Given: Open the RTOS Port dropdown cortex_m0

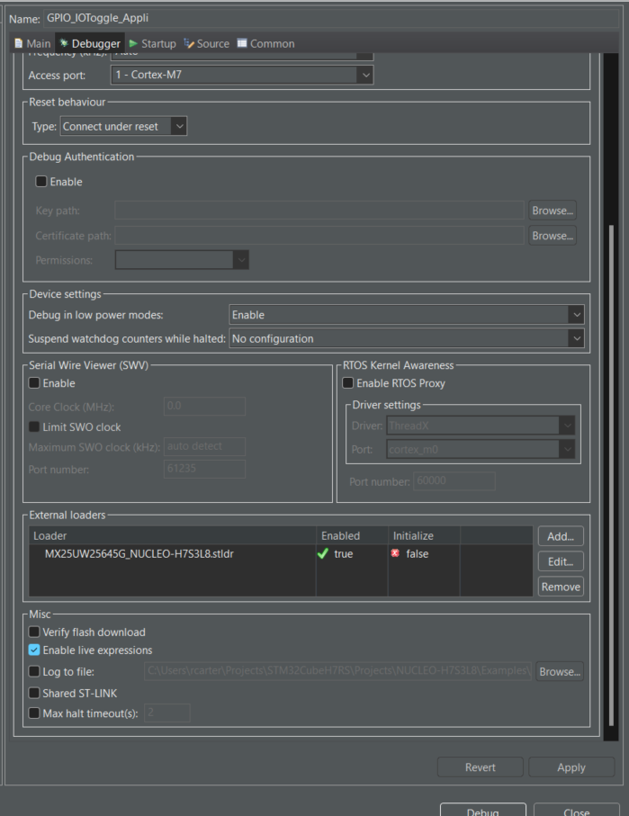Looking at the screenshot, I should tap(481, 449).
